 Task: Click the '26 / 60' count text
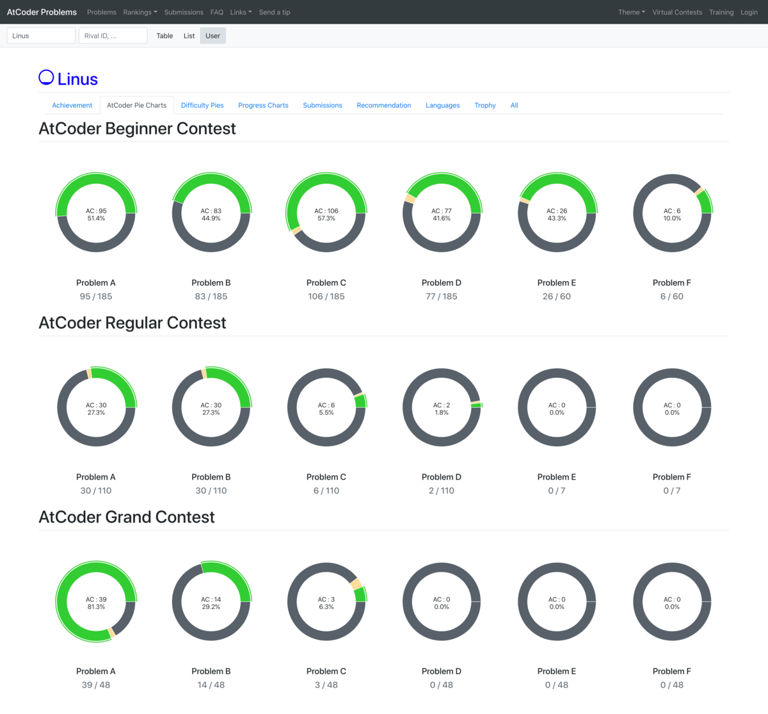(557, 296)
